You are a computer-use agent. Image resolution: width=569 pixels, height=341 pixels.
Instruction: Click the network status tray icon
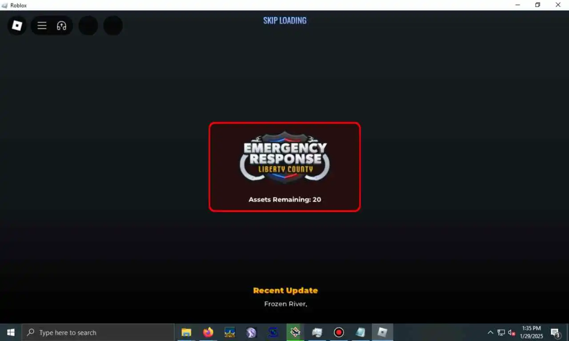(x=501, y=332)
